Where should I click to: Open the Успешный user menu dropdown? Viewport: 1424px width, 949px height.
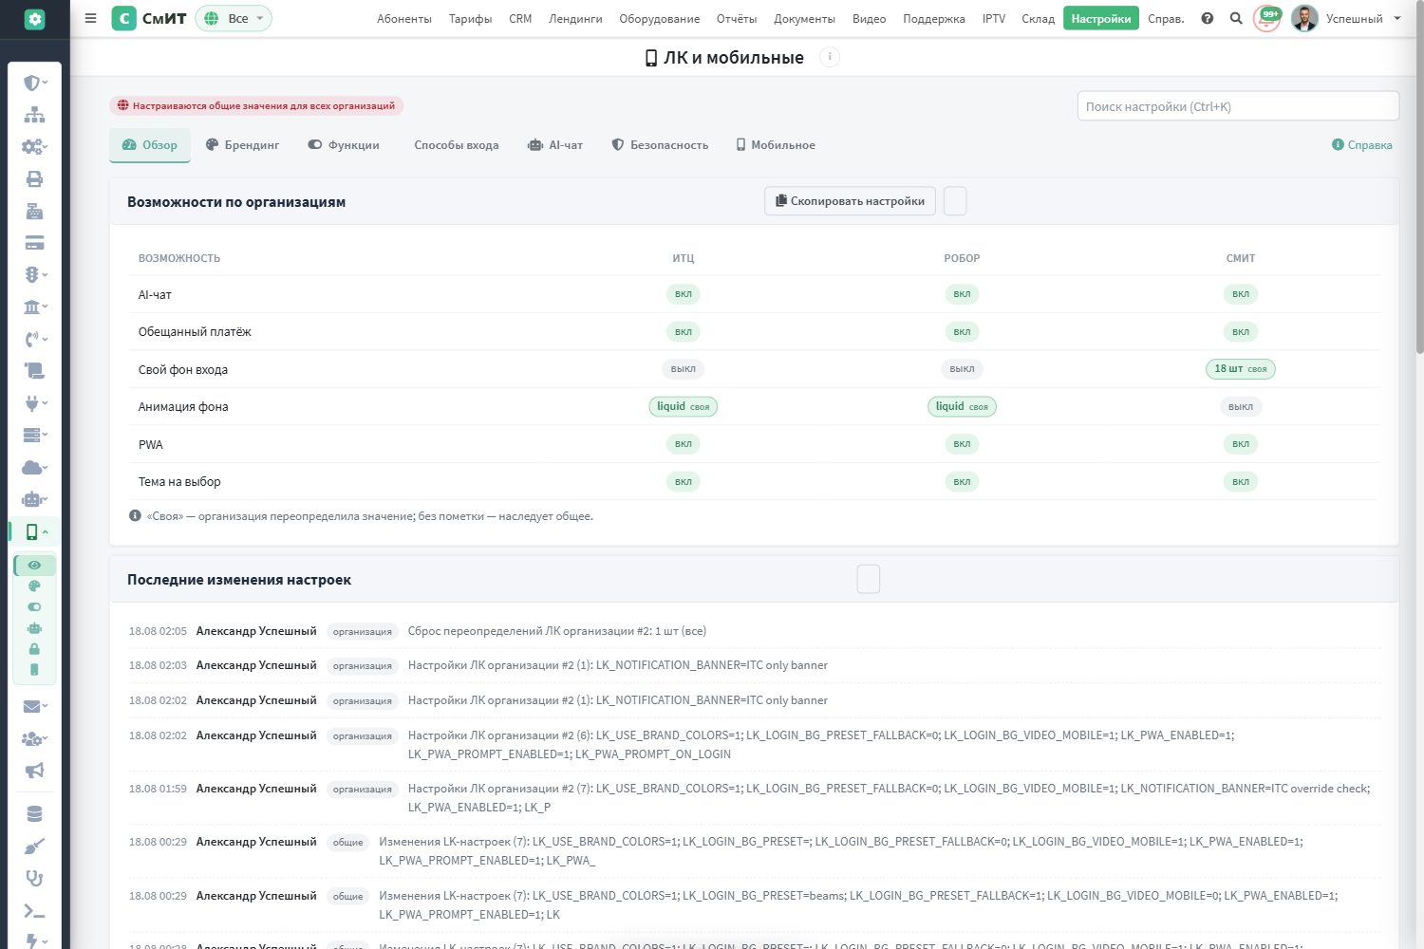point(1363,18)
